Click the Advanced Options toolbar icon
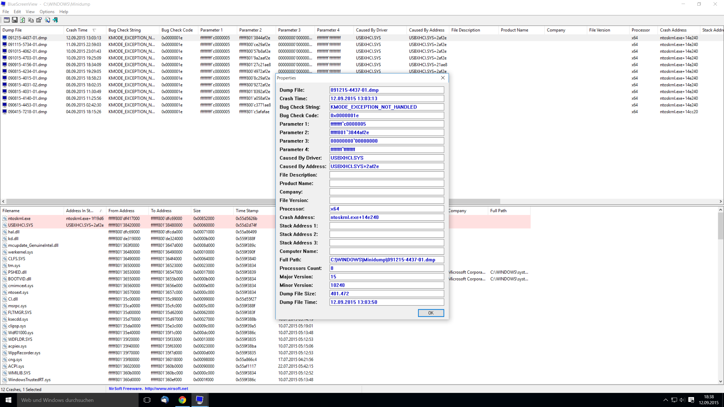 tap(6, 20)
